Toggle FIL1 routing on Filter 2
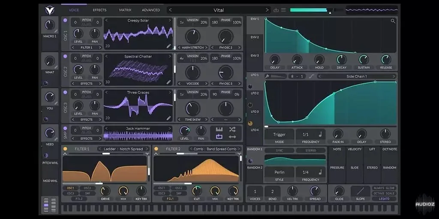Viewport: 439px width, 219px height. pos(170,198)
